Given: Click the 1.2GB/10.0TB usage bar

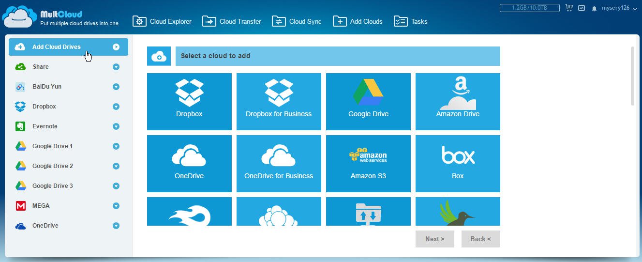Looking at the screenshot, I should (x=529, y=8).
